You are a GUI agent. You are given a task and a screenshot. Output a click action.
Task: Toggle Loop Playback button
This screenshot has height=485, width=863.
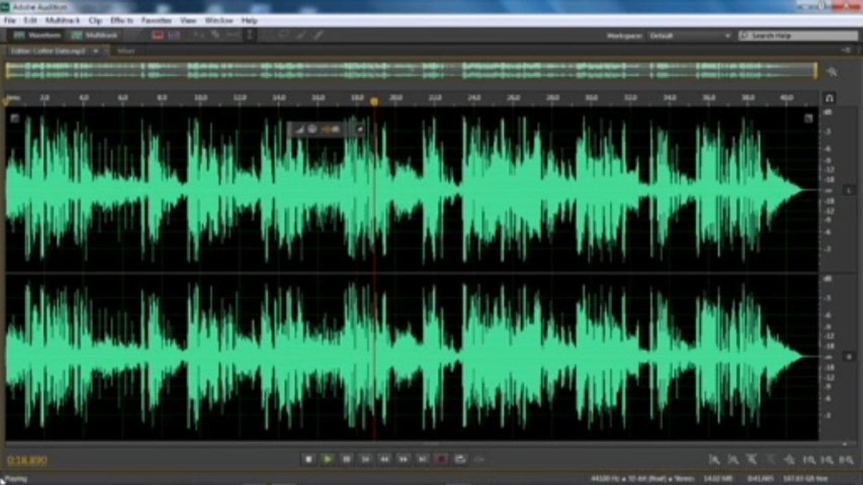tap(460, 459)
